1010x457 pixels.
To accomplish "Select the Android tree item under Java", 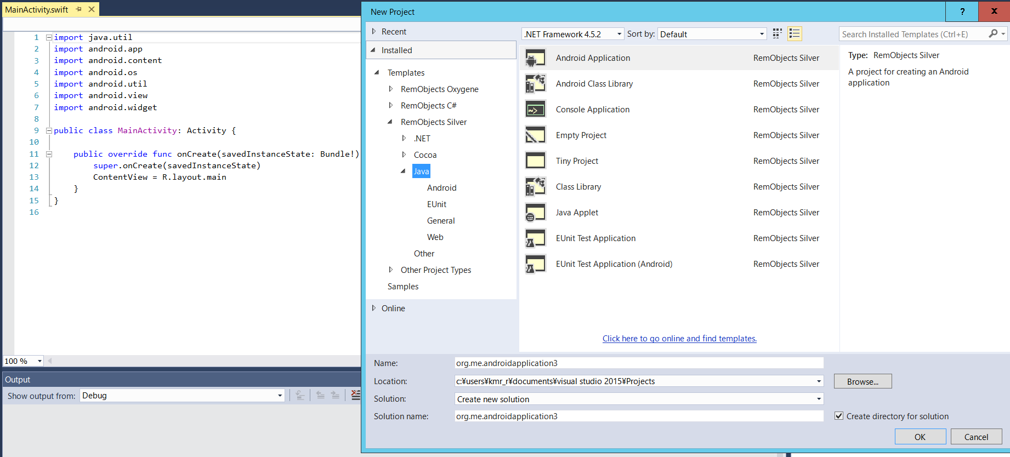I will click(x=441, y=187).
